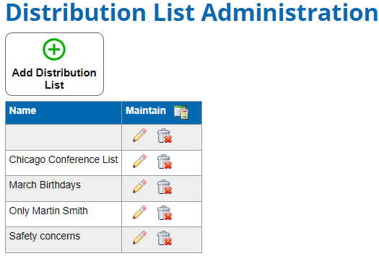Delete the unnamed distribution list row
379x269 pixels.
click(x=165, y=136)
